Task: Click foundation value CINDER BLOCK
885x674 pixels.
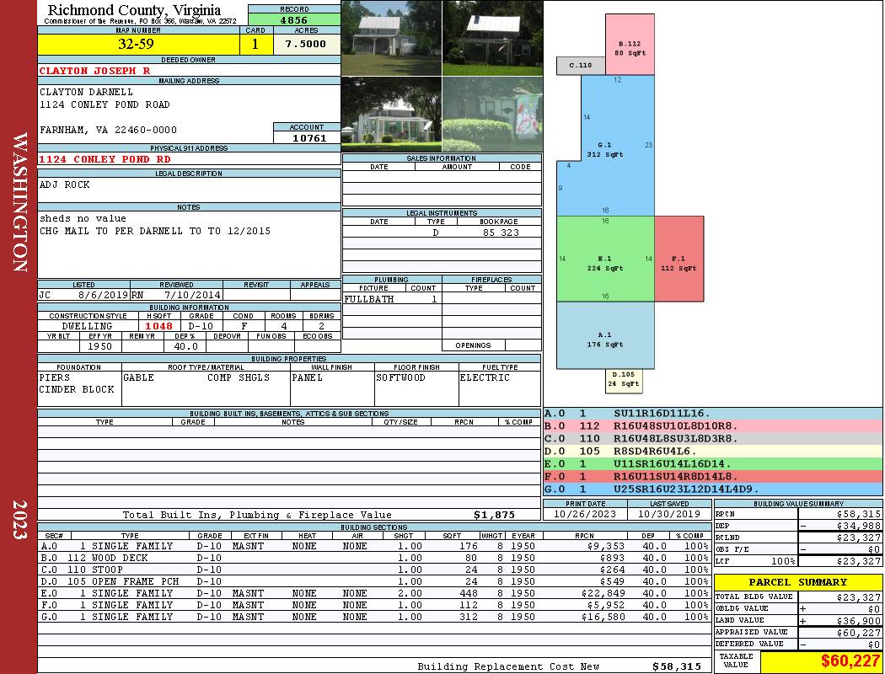Action: click(x=77, y=389)
